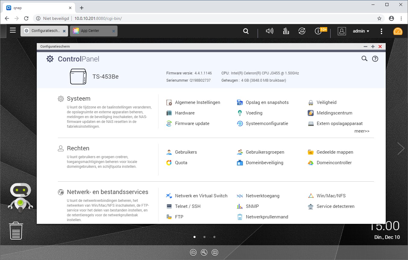Open the background tasks stack icon

click(x=286, y=31)
